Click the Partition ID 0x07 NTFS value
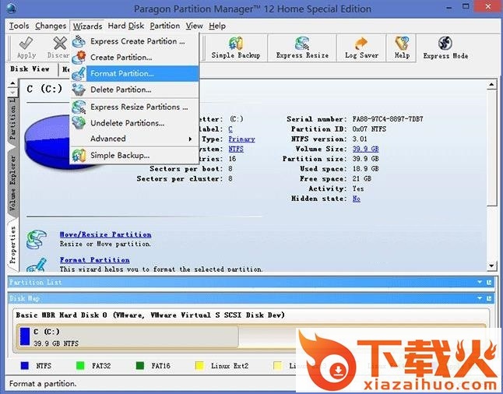Viewport: 503px width, 394px height. pyautogui.click(x=369, y=129)
